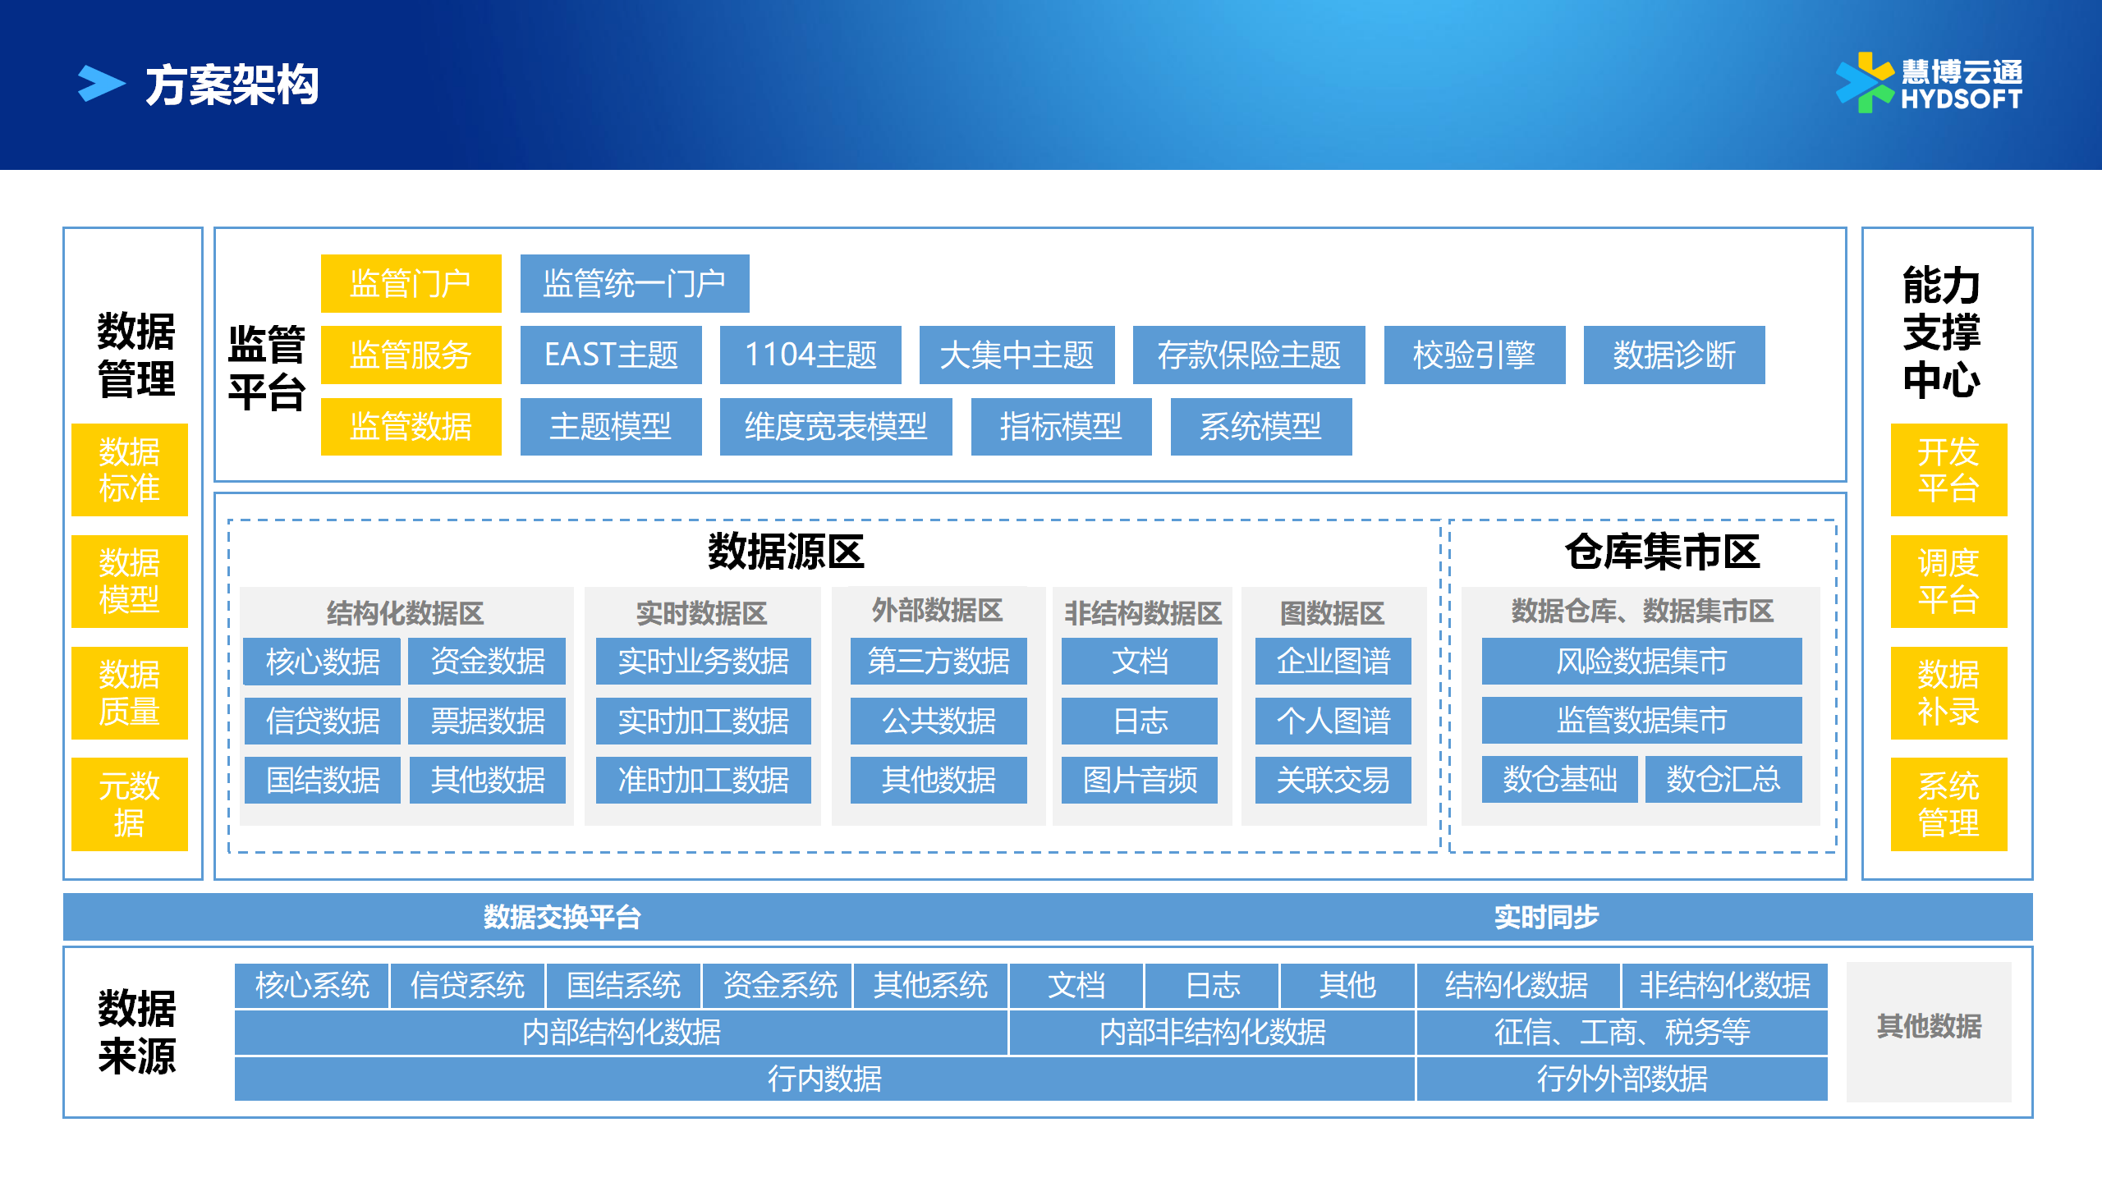Select the yellow 监管门户 box
The width and height of the screenshot is (2102, 1182).
411,283
